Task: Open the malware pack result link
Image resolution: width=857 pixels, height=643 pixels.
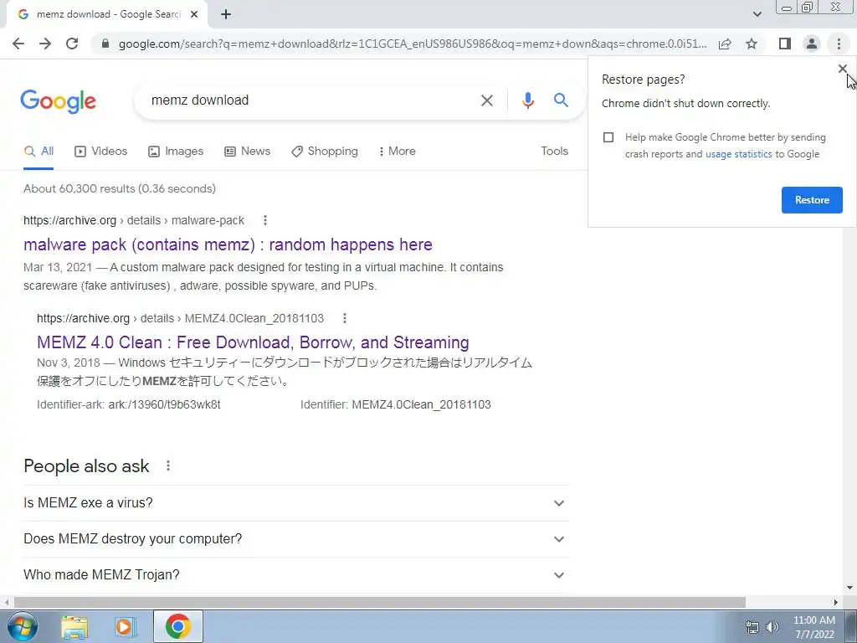Action: [228, 244]
